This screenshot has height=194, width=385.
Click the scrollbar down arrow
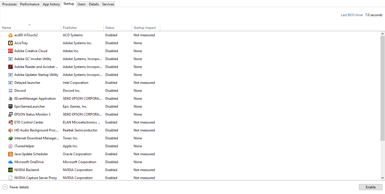pyautogui.click(x=383, y=178)
